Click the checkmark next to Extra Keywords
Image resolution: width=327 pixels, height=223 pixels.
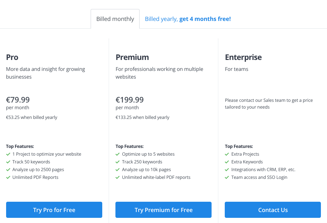point(227,162)
